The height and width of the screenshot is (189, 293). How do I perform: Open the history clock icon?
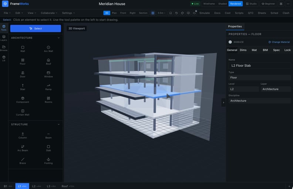[176, 13]
